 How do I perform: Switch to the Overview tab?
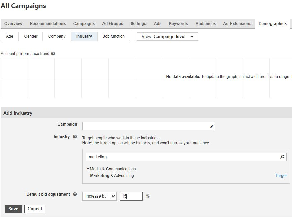click(13, 24)
